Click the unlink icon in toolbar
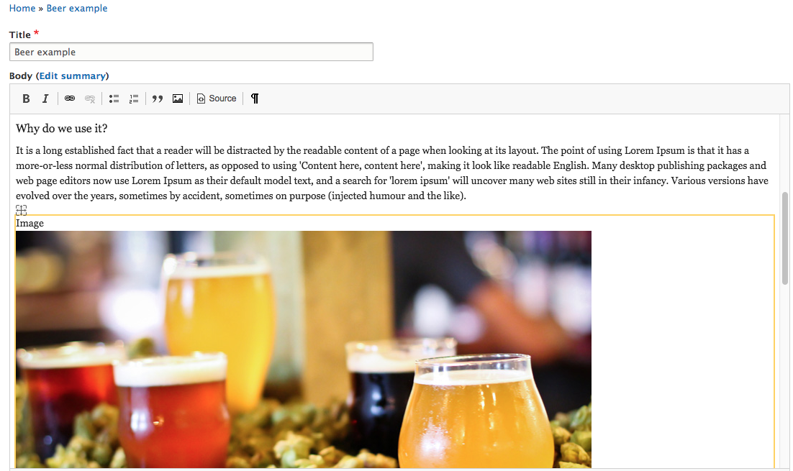793x471 pixels. click(89, 99)
